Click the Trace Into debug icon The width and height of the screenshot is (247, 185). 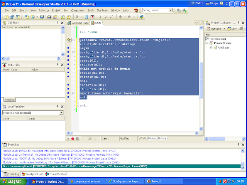[x=100, y=17]
